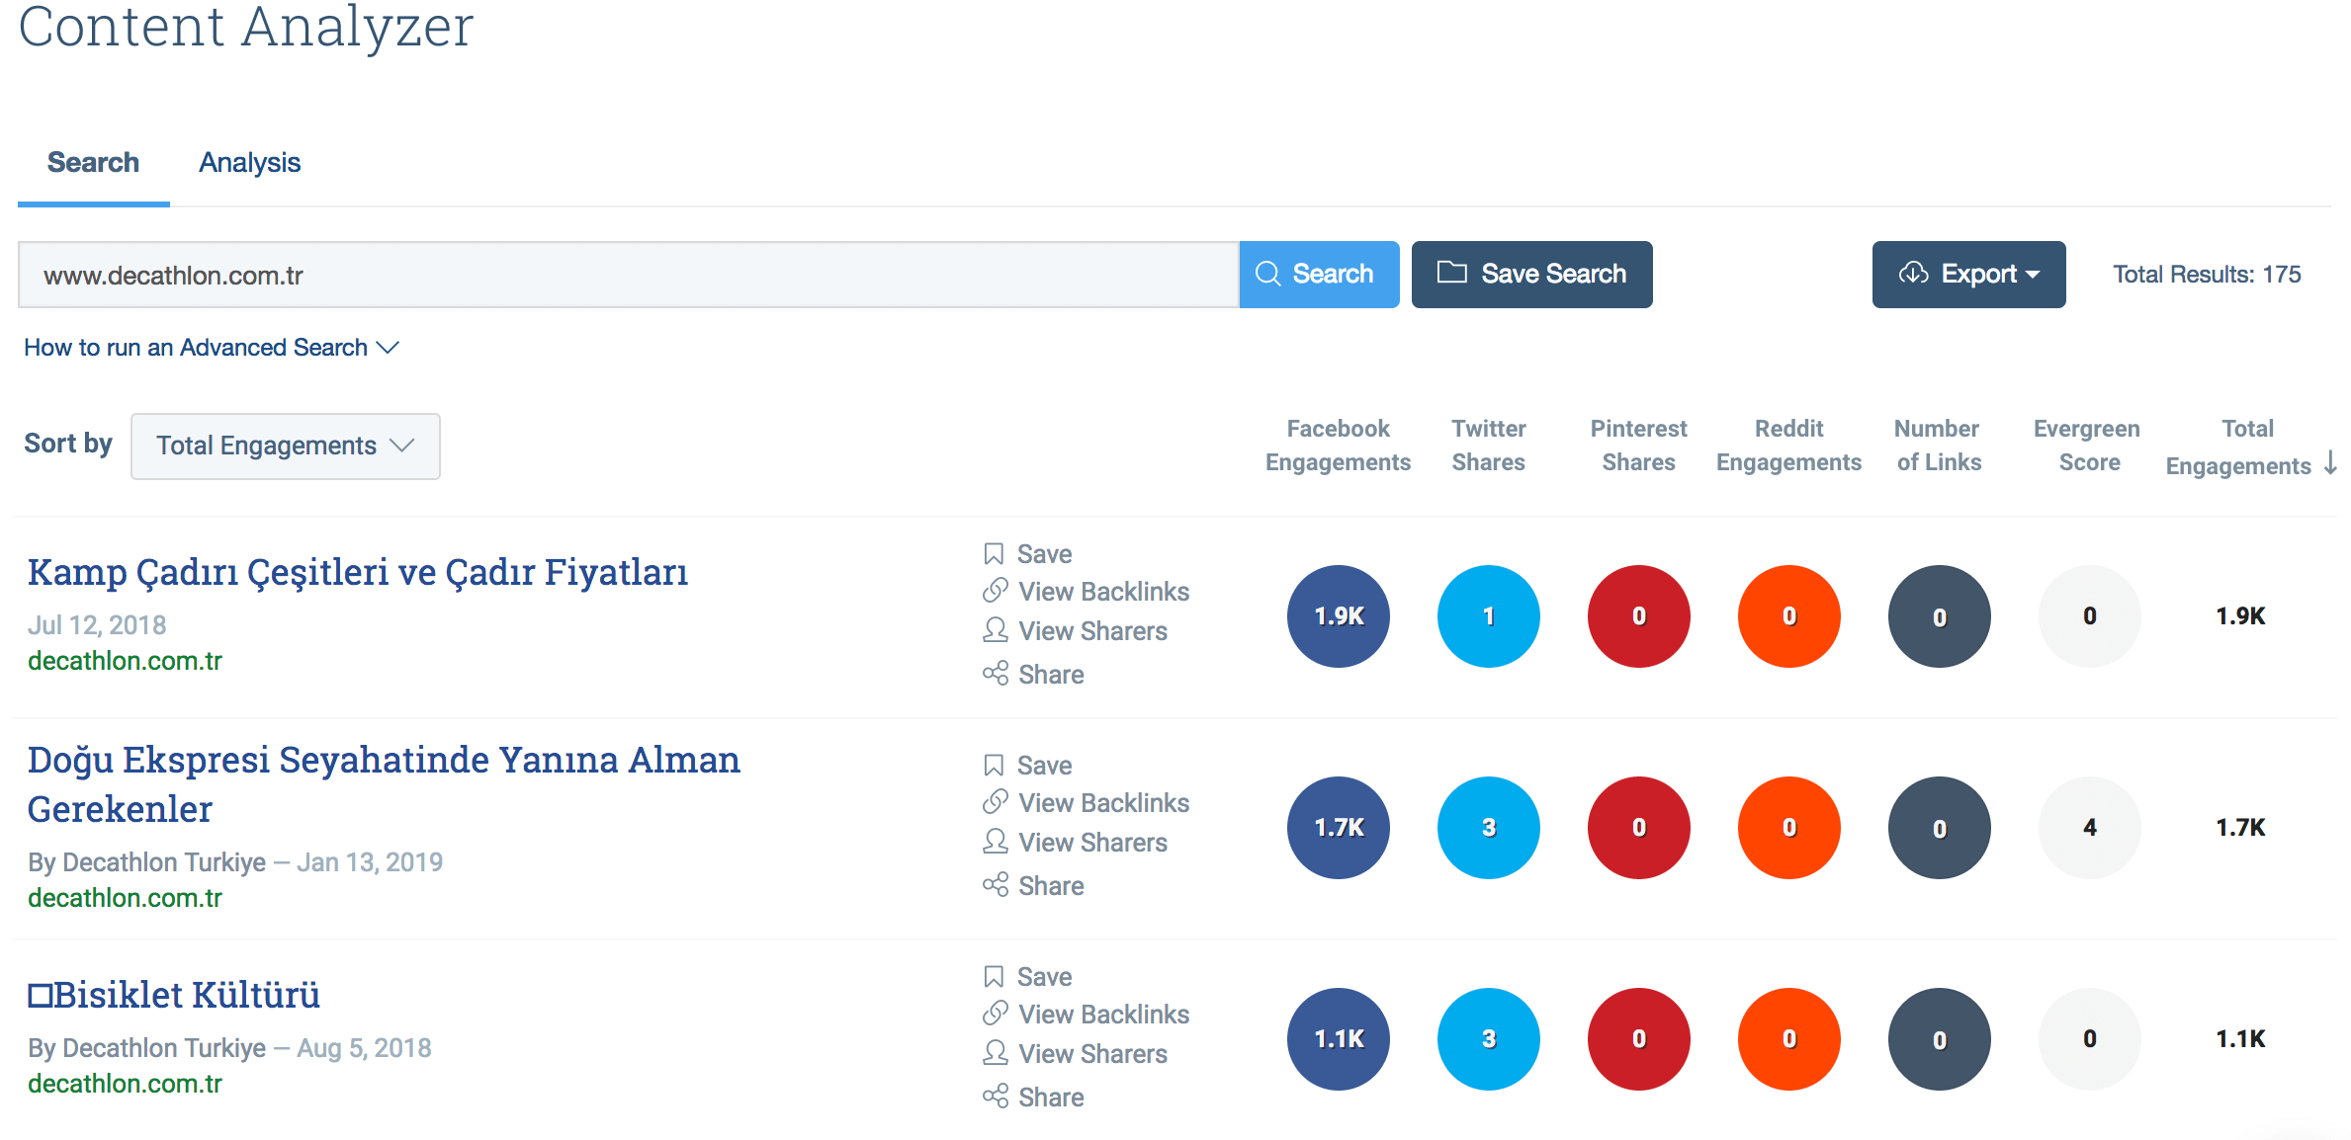Click Twitter shares circle in Doğu Ekspresi row
2351x1140 pixels.
click(1489, 828)
